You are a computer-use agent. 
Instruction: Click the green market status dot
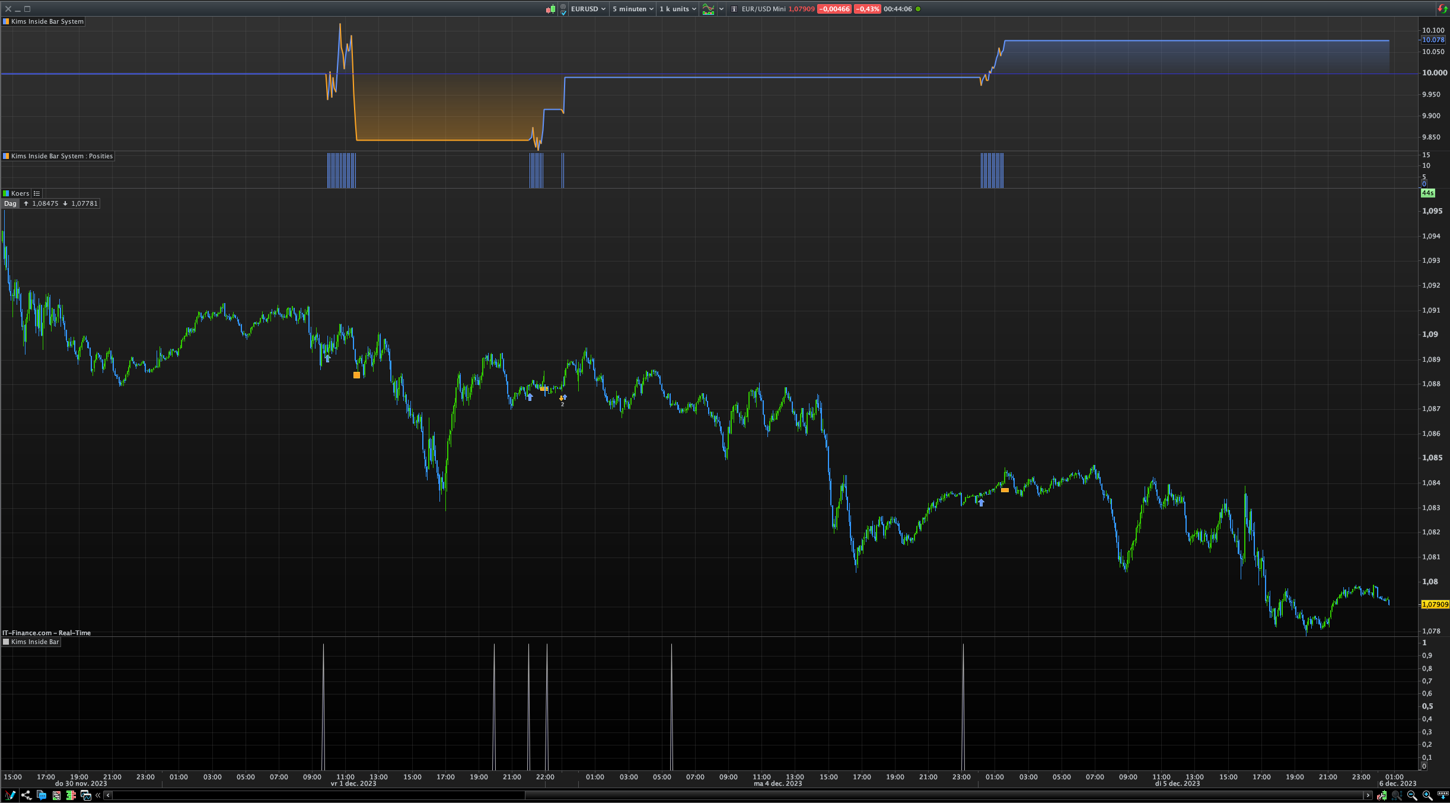tap(918, 9)
